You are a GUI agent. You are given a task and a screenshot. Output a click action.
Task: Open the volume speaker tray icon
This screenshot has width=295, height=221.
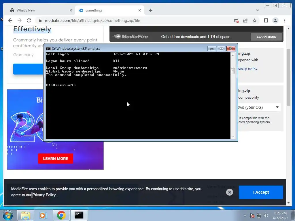coord(266,216)
